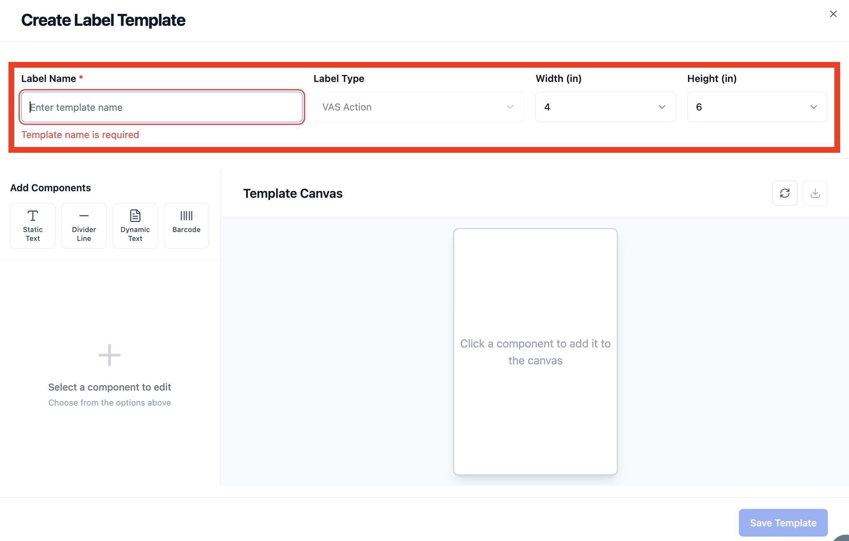The height and width of the screenshot is (541, 849).
Task: Open the Height (in) dropdown
Action: [x=757, y=107]
